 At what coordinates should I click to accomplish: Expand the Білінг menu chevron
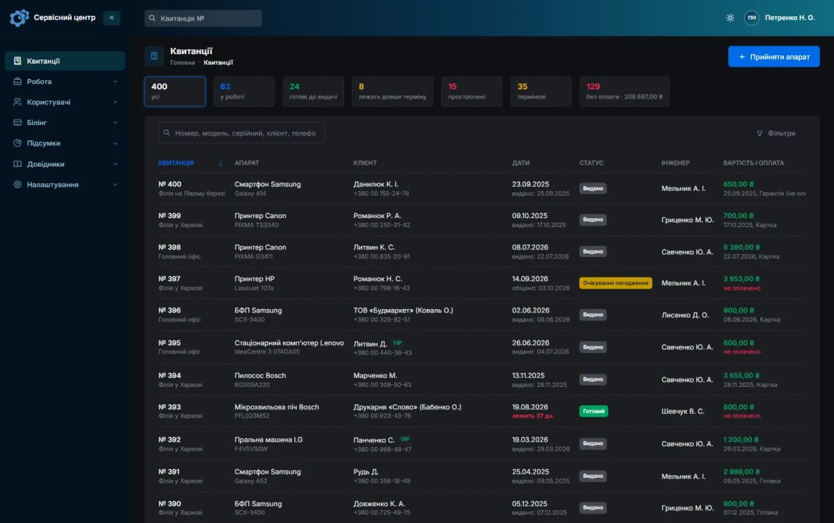point(115,123)
